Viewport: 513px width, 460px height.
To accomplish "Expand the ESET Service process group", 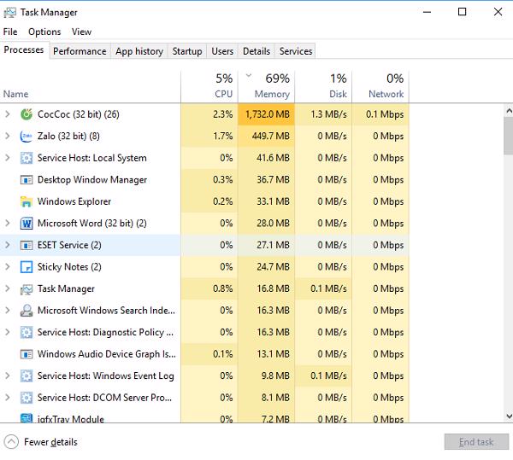I will pyautogui.click(x=8, y=245).
